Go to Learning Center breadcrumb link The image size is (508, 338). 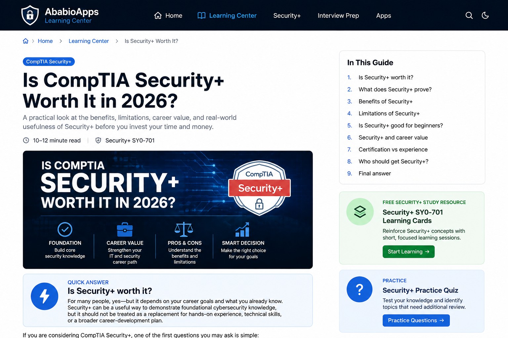click(89, 41)
